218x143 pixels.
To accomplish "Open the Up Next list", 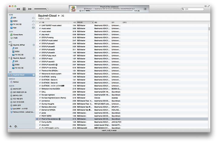I will pos(145,9).
